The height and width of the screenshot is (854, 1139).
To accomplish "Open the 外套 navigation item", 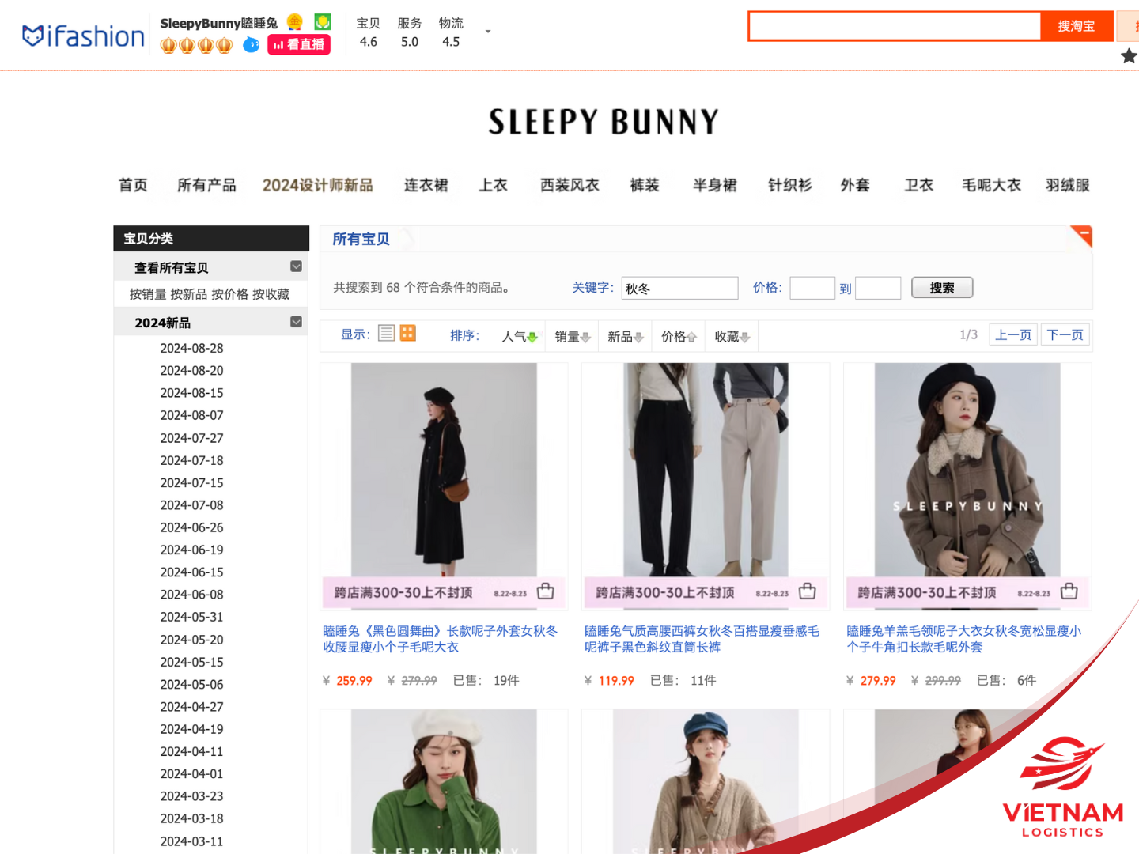I will click(x=855, y=185).
